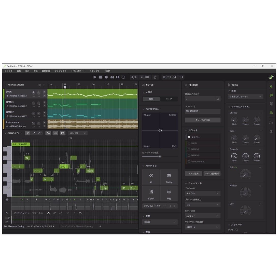Check the MAIN track render checkbox
280x280 pixels.
[x=189, y=143]
